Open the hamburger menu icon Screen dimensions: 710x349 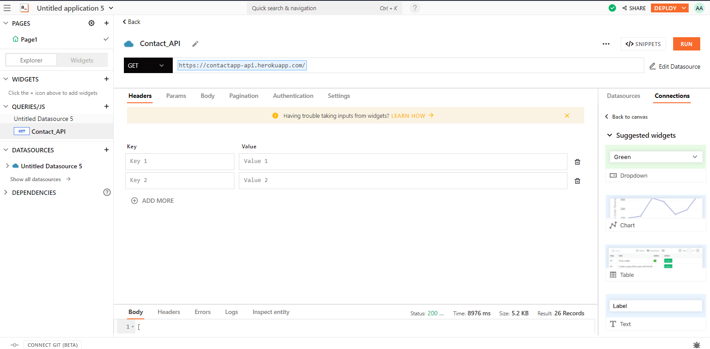(7, 8)
